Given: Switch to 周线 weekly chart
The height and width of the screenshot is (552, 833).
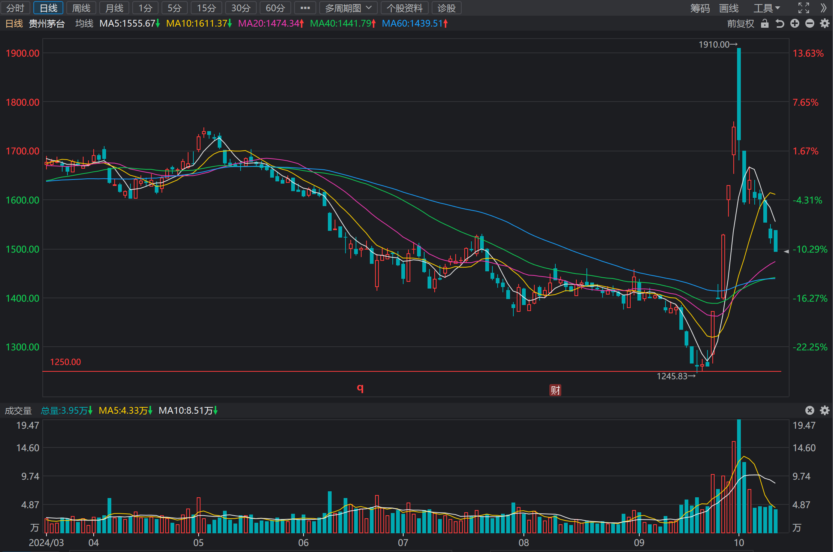Looking at the screenshot, I should tap(81, 8).
